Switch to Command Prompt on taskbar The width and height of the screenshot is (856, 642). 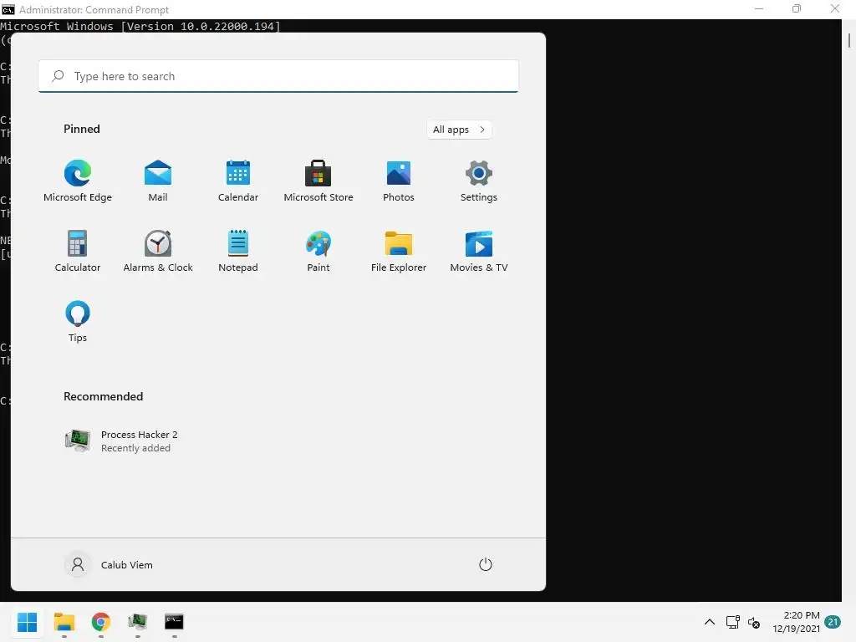click(174, 622)
